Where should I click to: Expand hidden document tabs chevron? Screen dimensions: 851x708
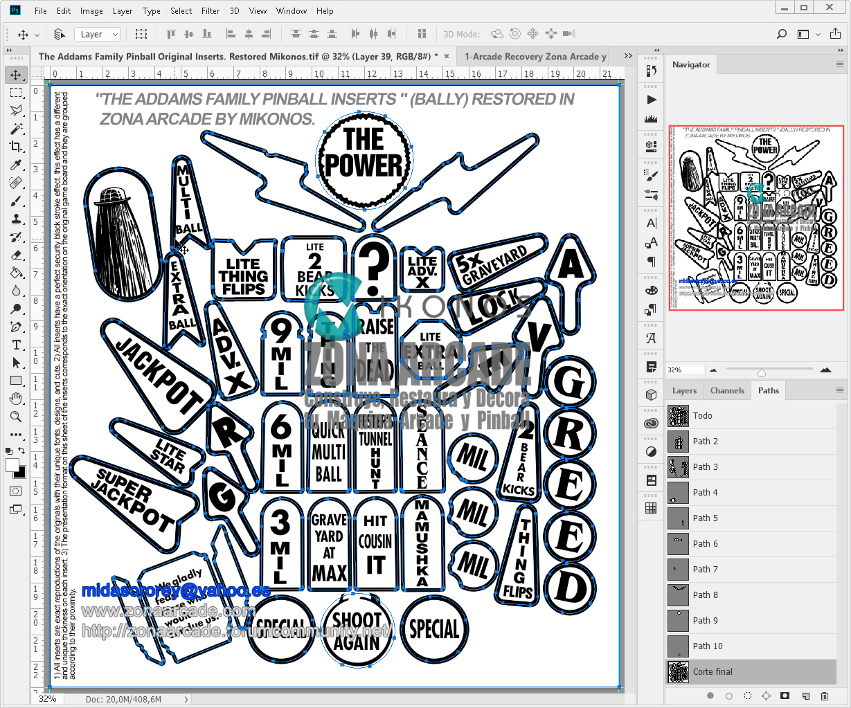[628, 56]
